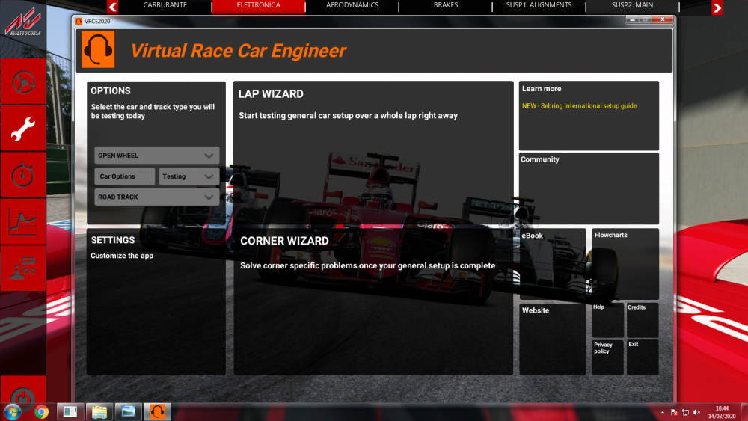Open the CARBURANTE tab

point(165,6)
